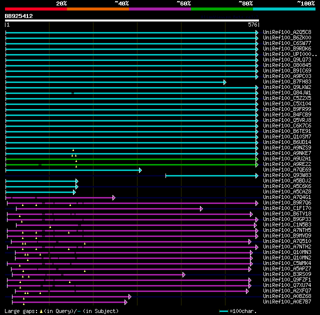Screen dimensions: 320x315
Task: Click purple arrowhead of A7Q4G1 alignment
Action: click(x=114, y=197)
